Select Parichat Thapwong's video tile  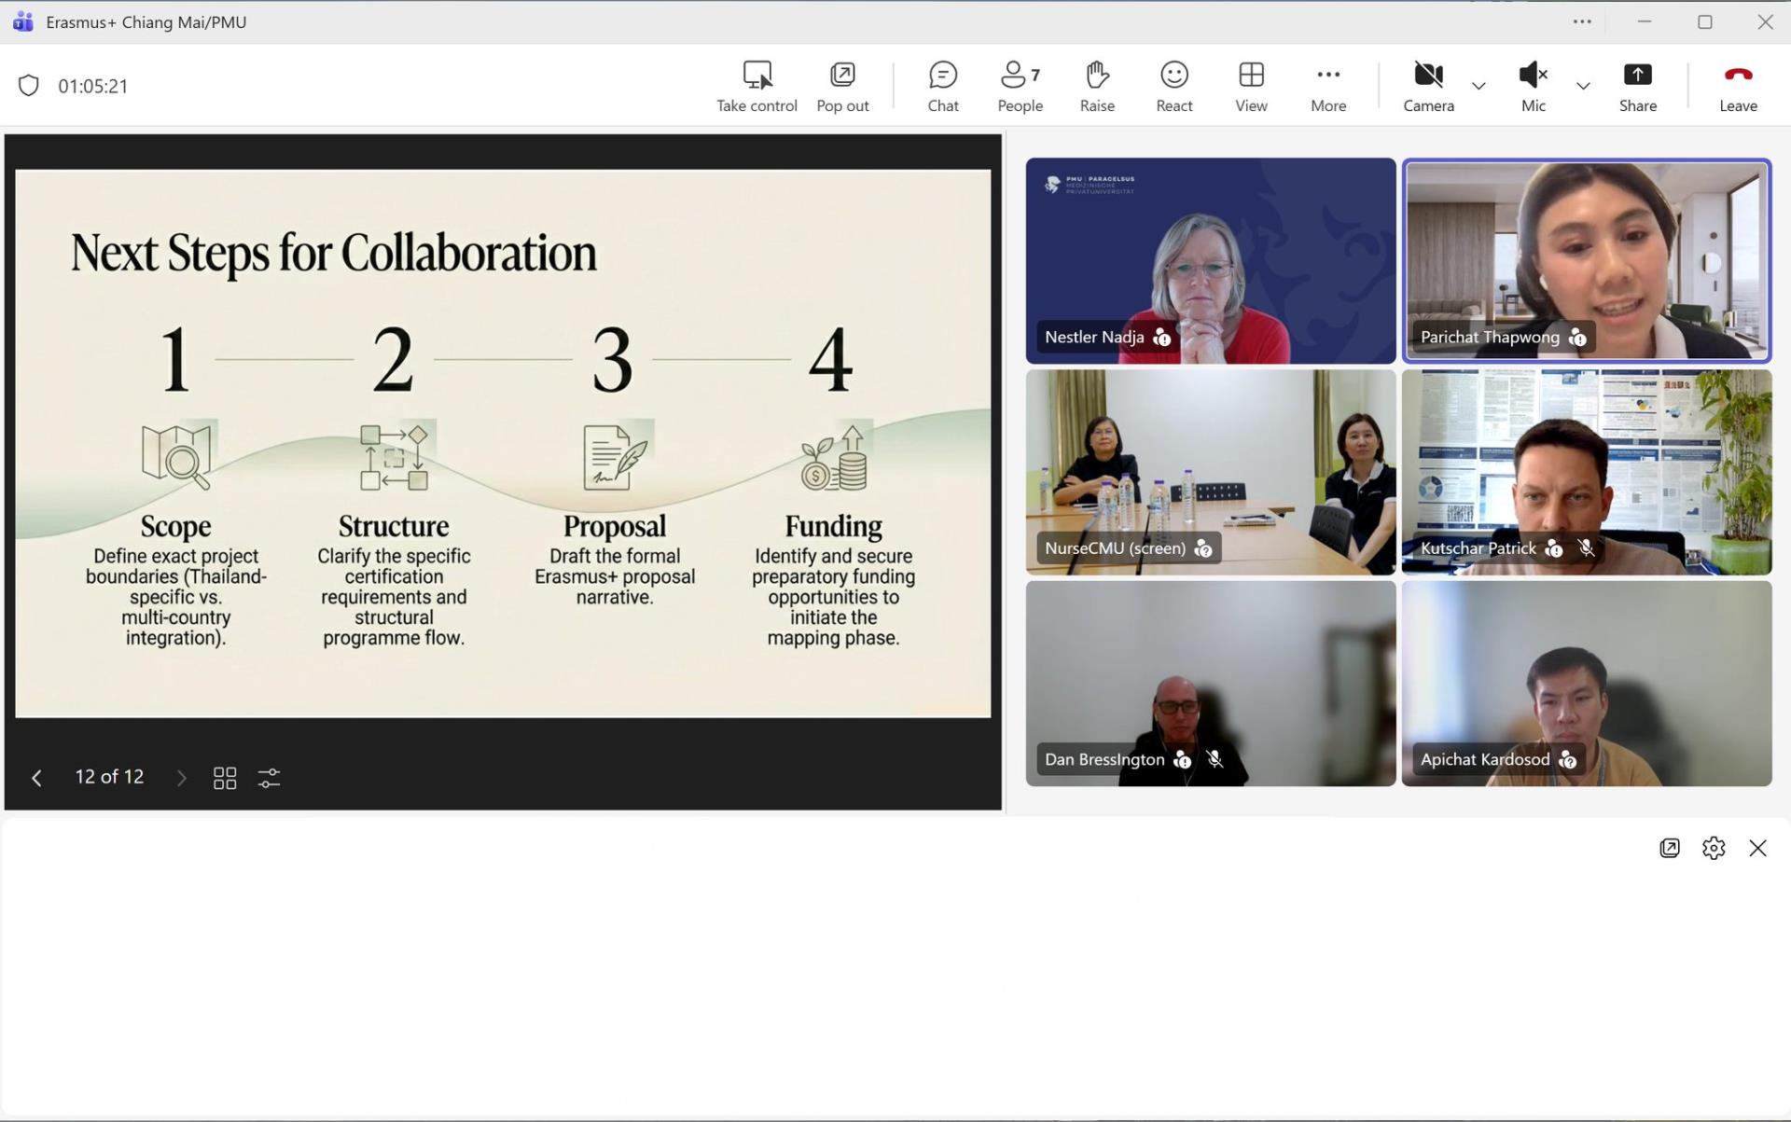click(1586, 260)
